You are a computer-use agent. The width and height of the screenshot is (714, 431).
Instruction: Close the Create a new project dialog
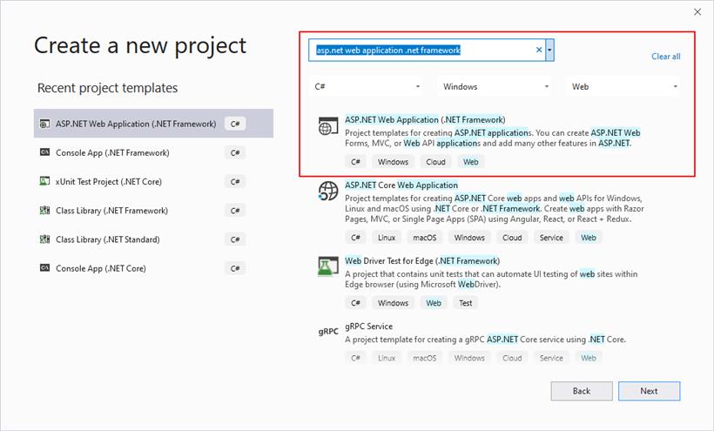point(697,12)
